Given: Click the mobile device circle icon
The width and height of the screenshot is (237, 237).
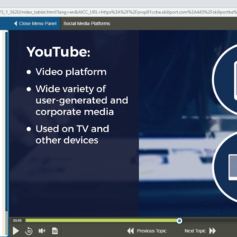Looking at the screenshot, I should tap(225, 79).
